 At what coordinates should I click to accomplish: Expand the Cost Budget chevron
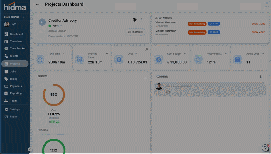click(185, 54)
